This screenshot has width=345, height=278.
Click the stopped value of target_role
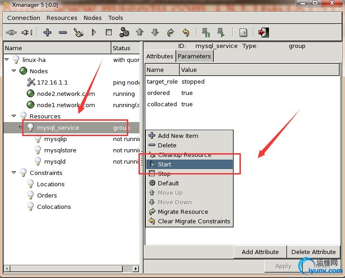click(x=193, y=81)
